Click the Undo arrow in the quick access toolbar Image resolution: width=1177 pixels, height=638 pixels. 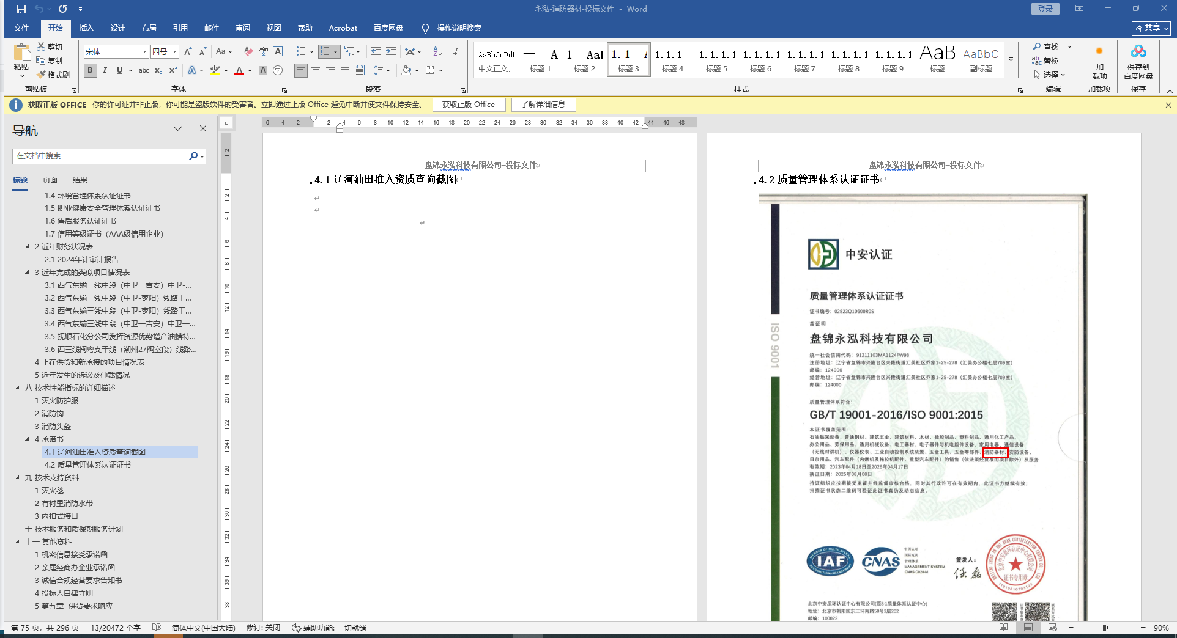[x=39, y=9]
